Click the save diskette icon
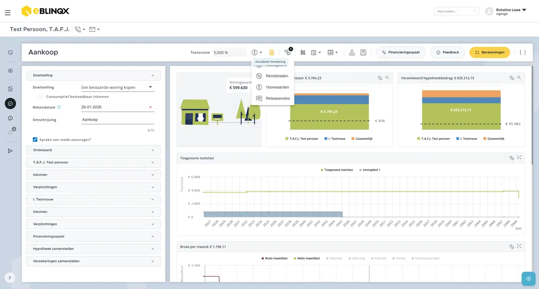 pyautogui.click(x=363, y=53)
